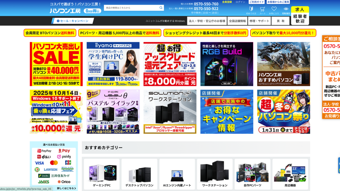Click the red magnifying glass search icon
Screen dimensions: 340x191
[161, 8]
